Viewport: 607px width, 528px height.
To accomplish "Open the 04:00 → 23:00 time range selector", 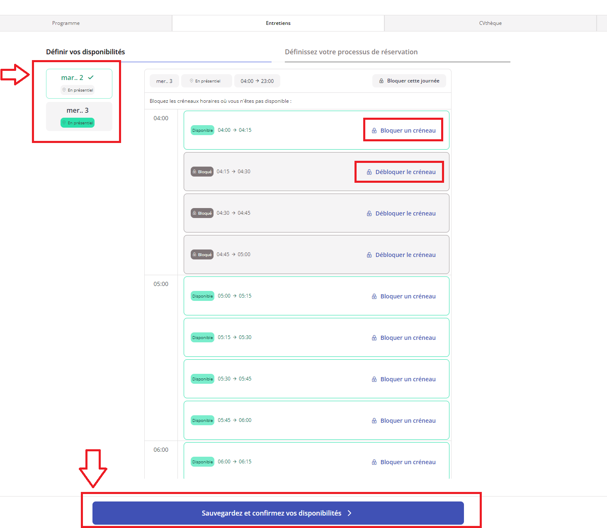I will pyautogui.click(x=257, y=81).
